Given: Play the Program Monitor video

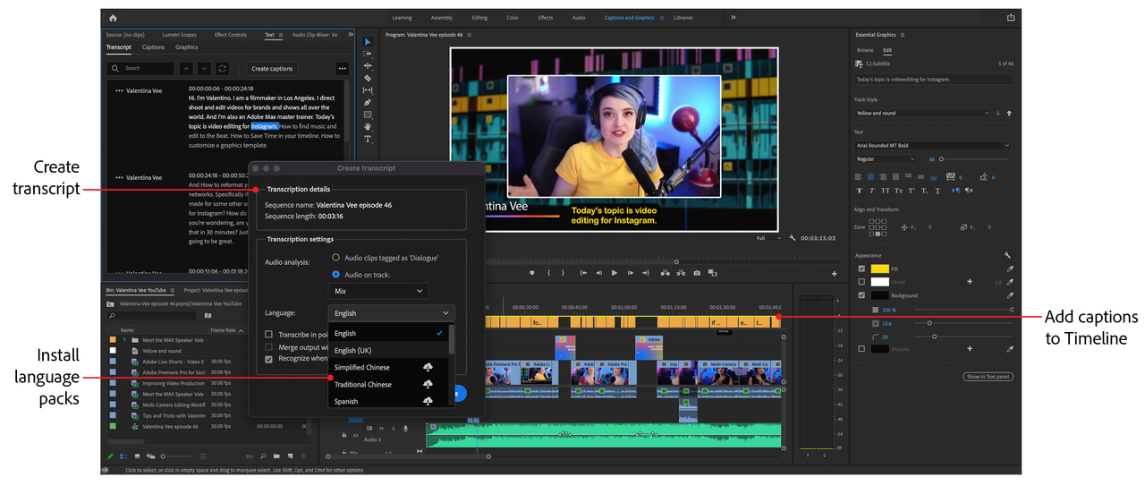Looking at the screenshot, I should tap(614, 273).
